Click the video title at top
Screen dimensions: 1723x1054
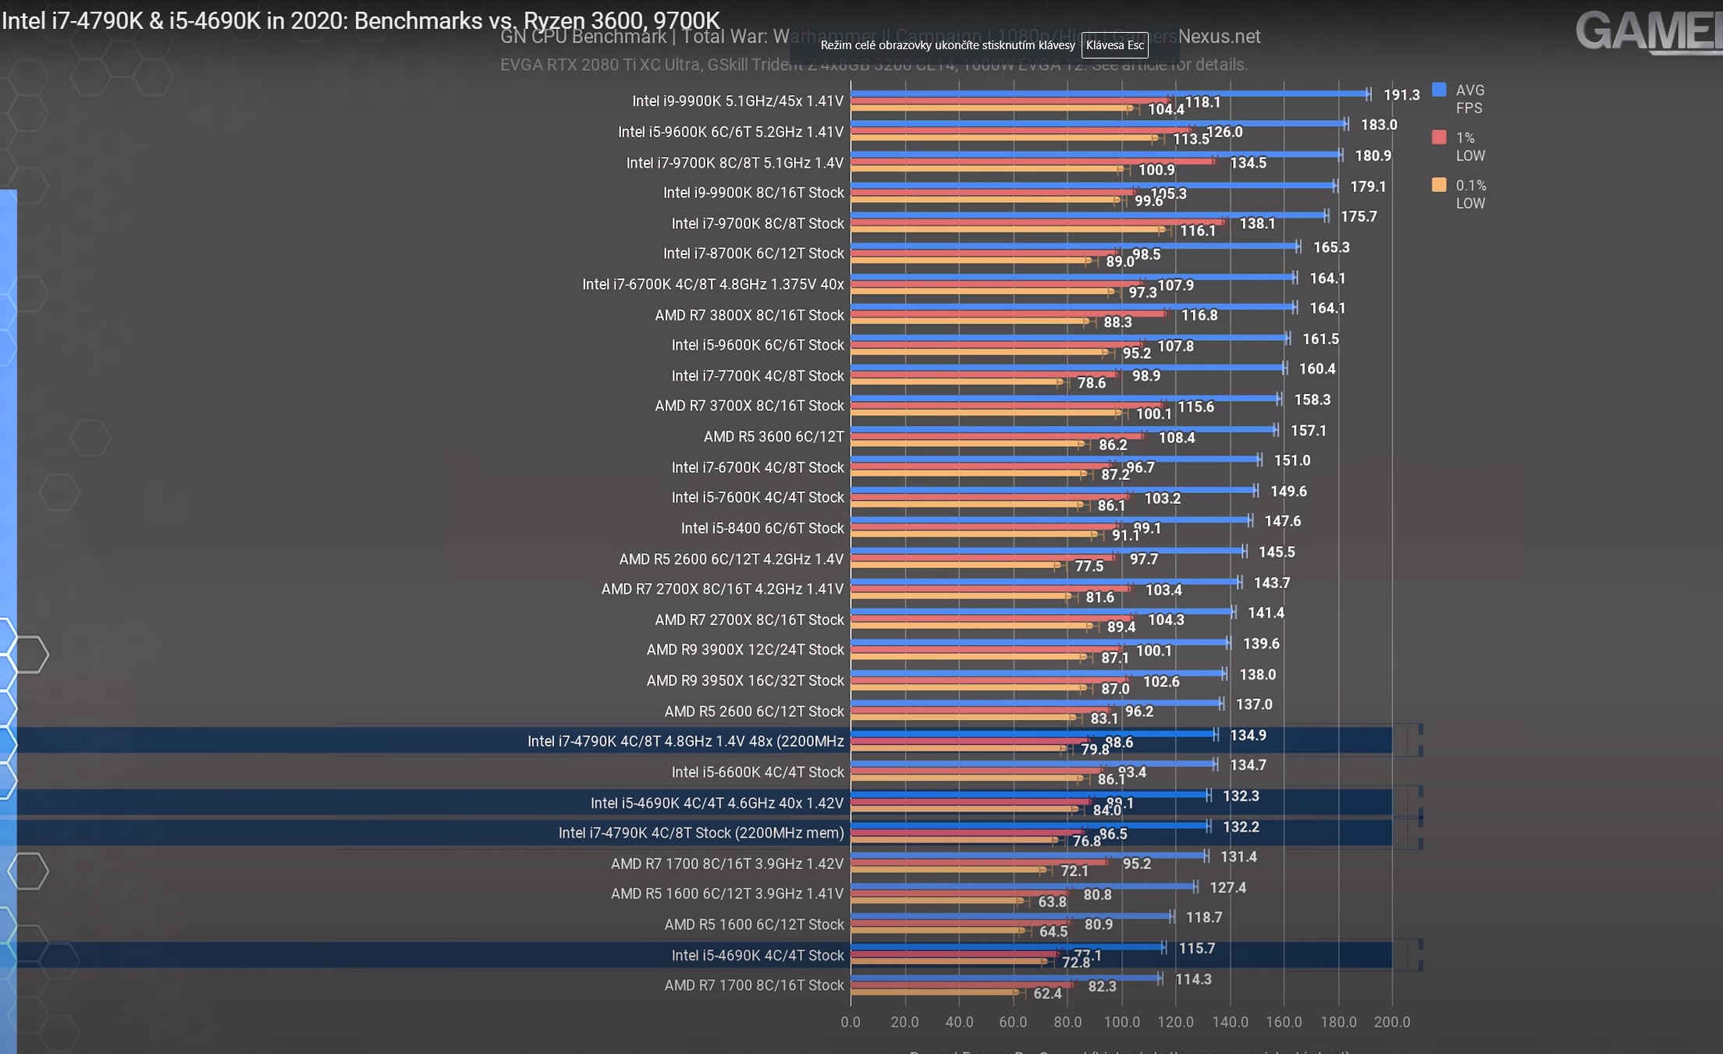pyautogui.click(x=360, y=20)
